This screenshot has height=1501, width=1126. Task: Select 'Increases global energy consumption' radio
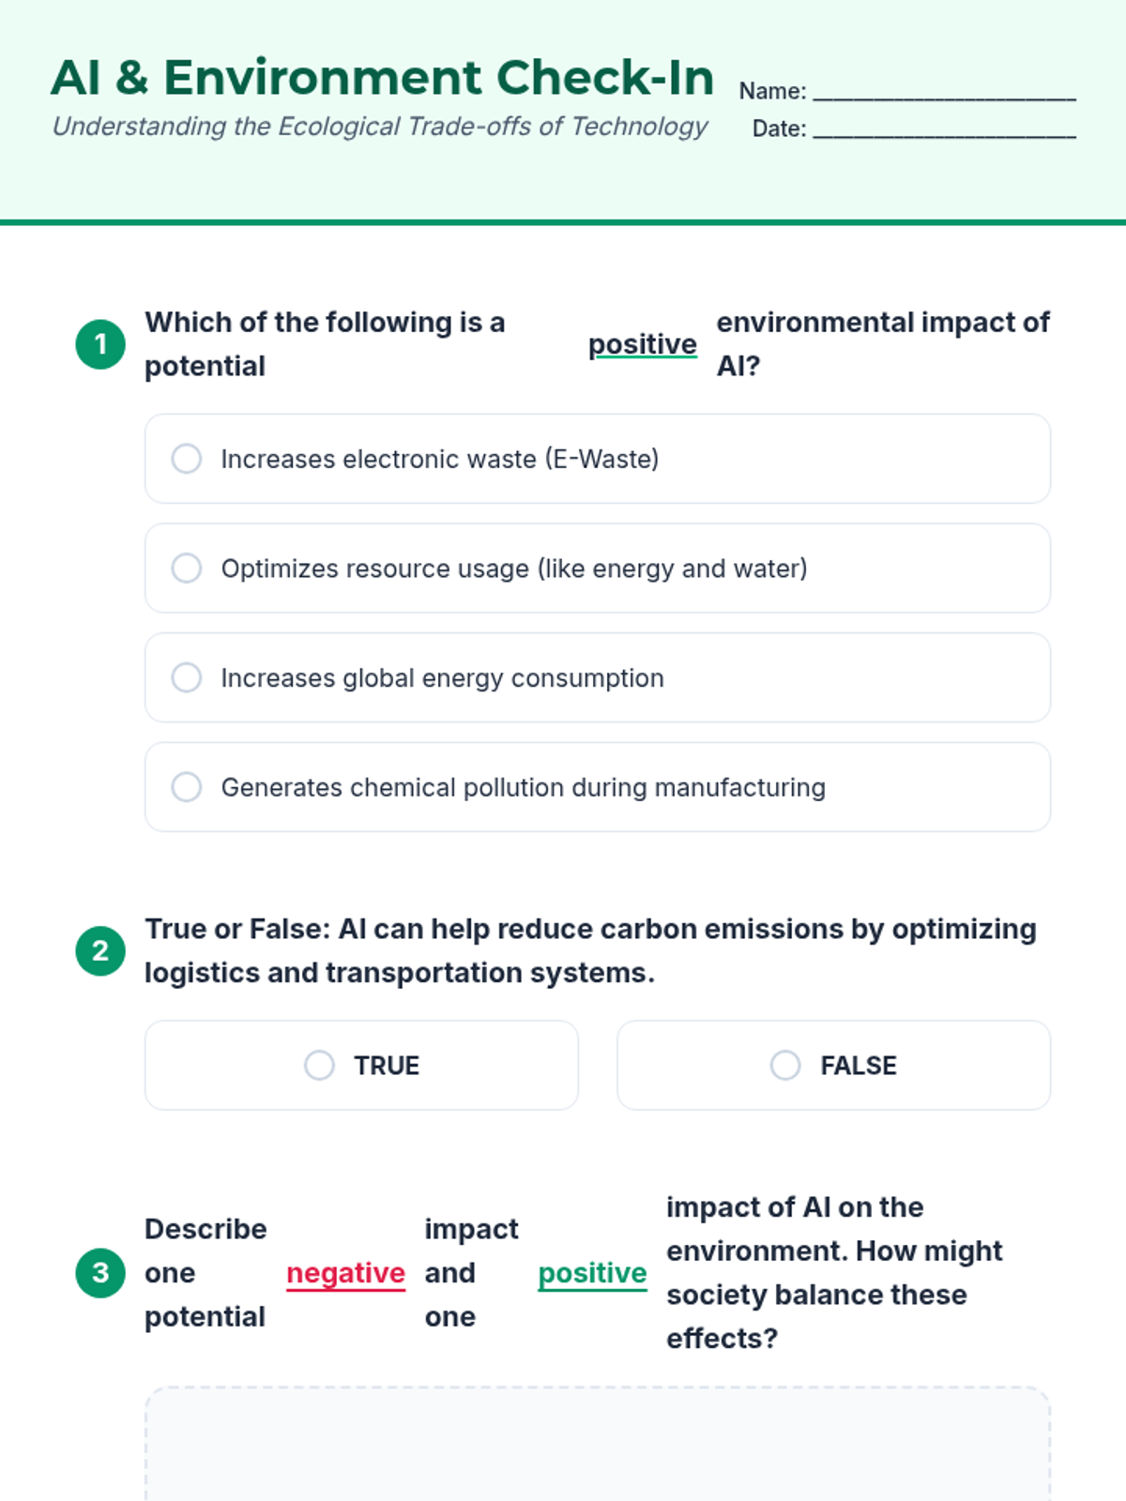click(187, 677)
